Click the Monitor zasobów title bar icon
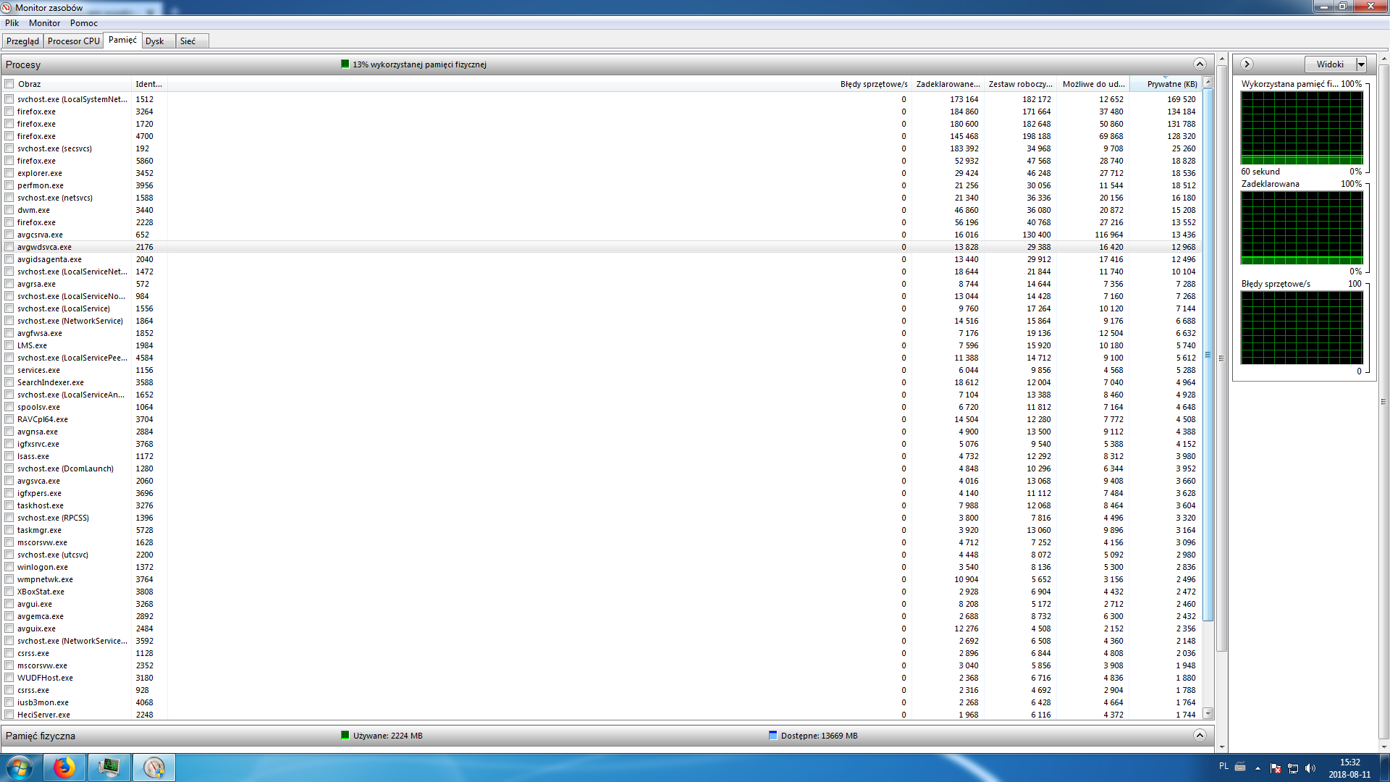Screen dimensions: 1390x782 click(x=7, y=7)
